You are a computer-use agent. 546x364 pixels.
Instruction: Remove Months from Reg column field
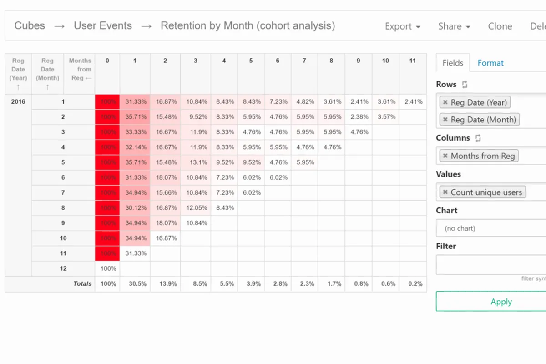445,156
